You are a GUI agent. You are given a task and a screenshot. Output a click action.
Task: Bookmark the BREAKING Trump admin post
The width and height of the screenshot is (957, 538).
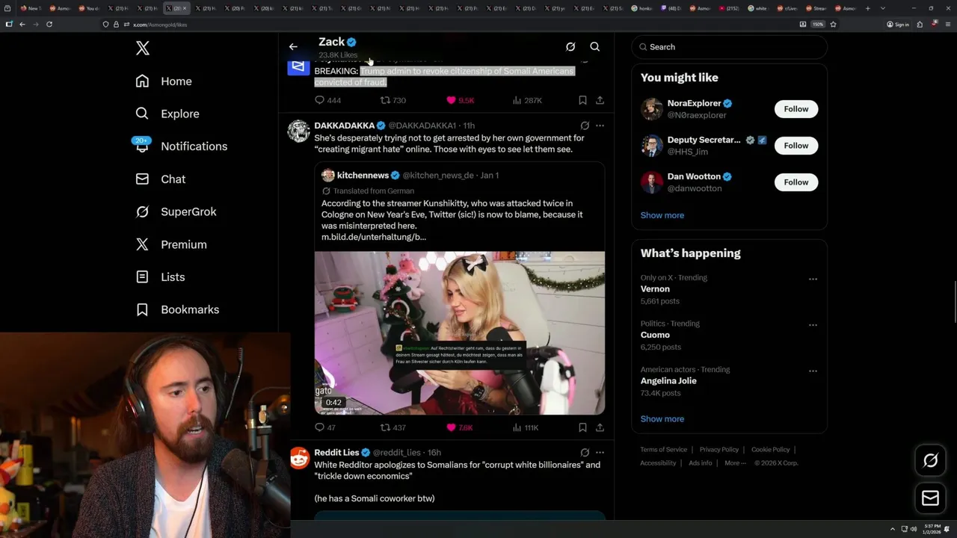click(582, 100)
